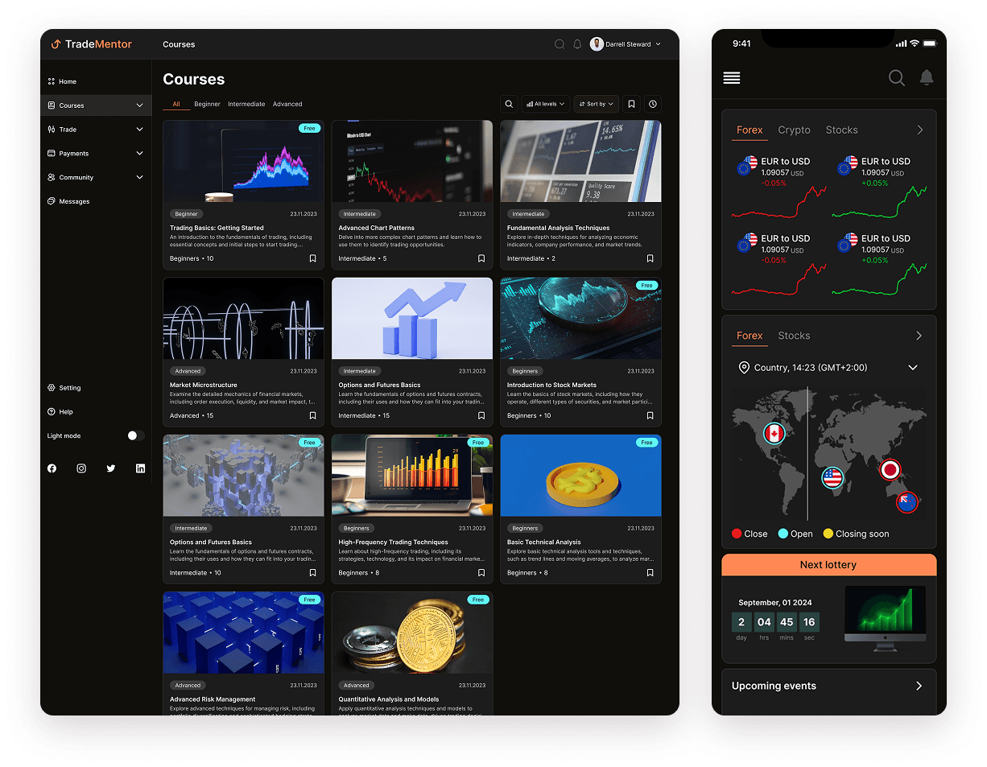Select the Intermediate filter tab
The image size is (987, 767).
coord(246,104)
